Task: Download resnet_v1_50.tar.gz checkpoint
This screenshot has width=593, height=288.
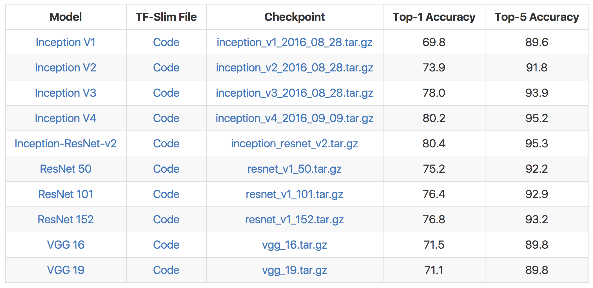Action: (x=295, y=169)
